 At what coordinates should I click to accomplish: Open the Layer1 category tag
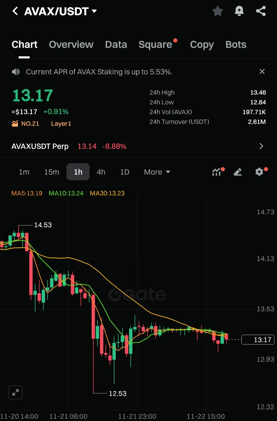61,124
